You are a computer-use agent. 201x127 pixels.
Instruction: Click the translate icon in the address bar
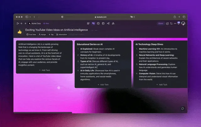tap(131, 17)
